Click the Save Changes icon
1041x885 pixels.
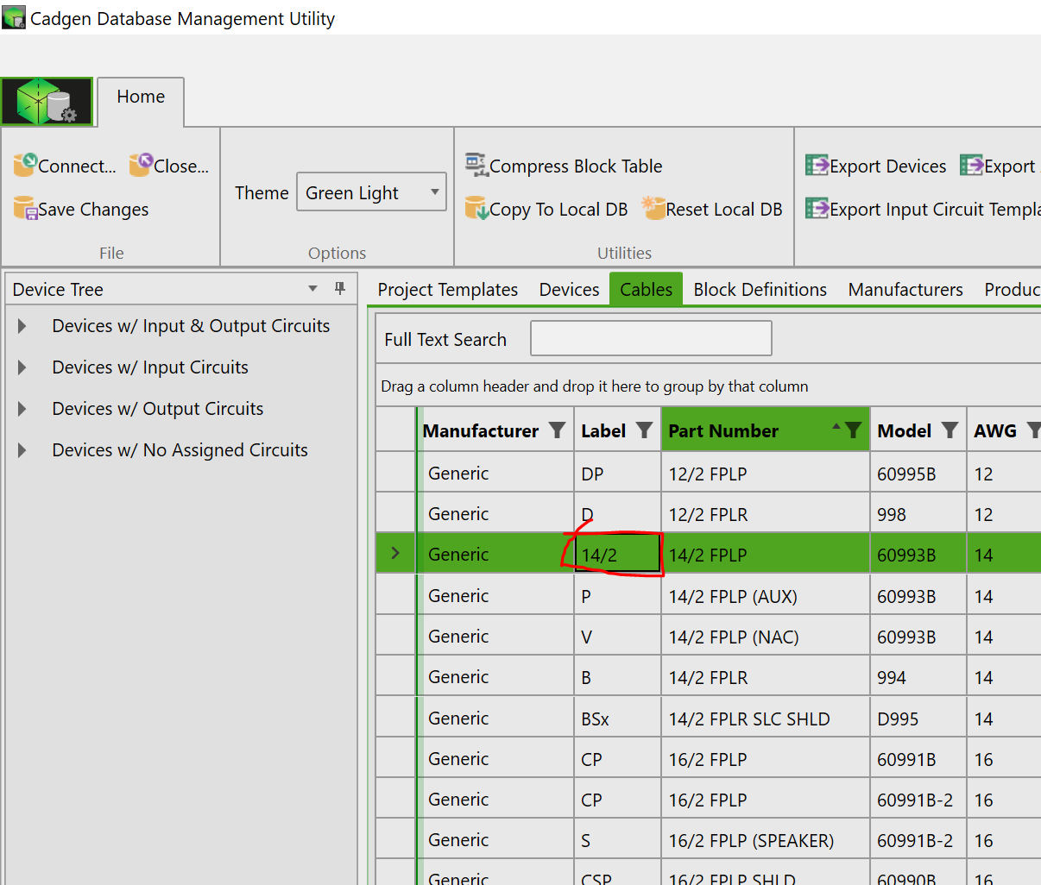(x=25, y=208)
